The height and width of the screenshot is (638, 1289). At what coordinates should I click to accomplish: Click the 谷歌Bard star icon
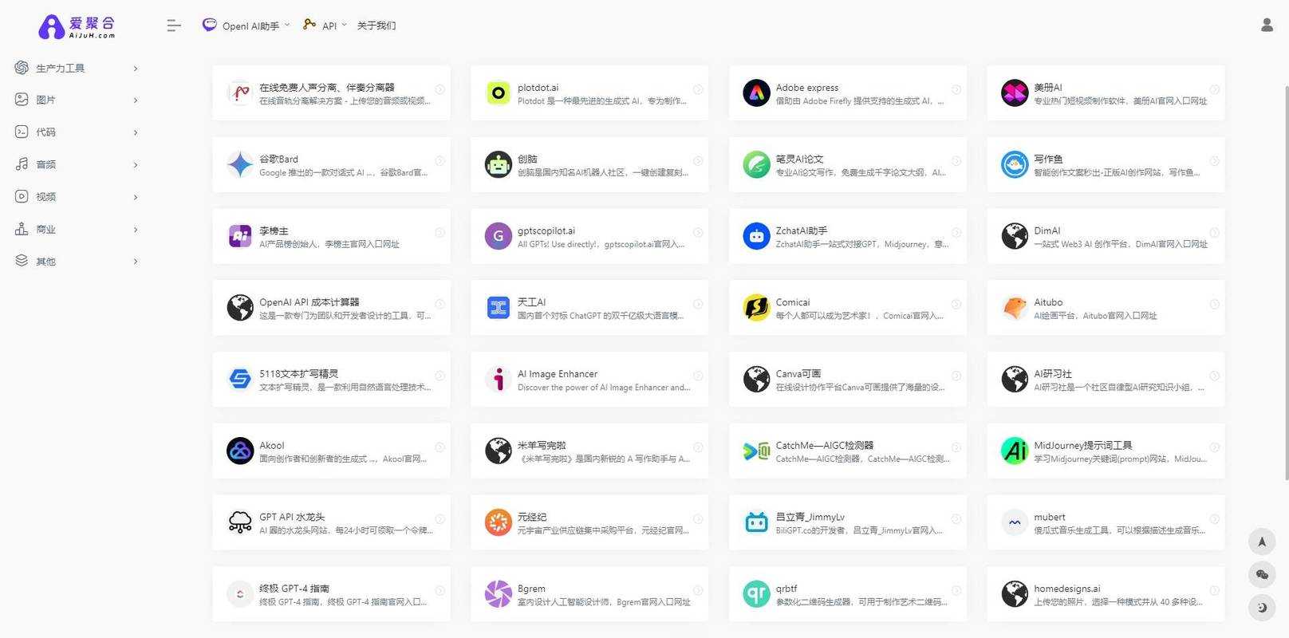coord(240,164)
